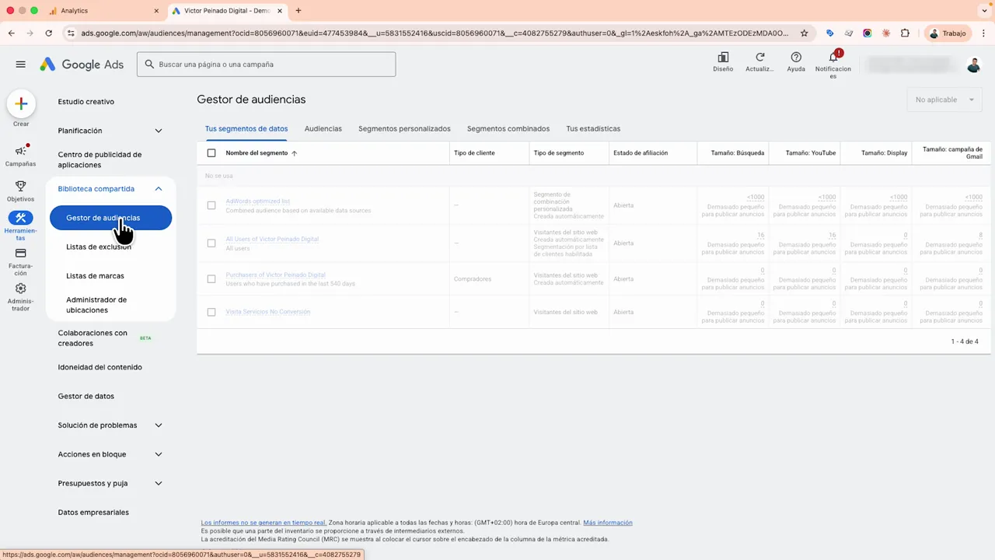Expand the Solución de problemas section
Screen dimensions: 995x560
(x=159, y=425)
